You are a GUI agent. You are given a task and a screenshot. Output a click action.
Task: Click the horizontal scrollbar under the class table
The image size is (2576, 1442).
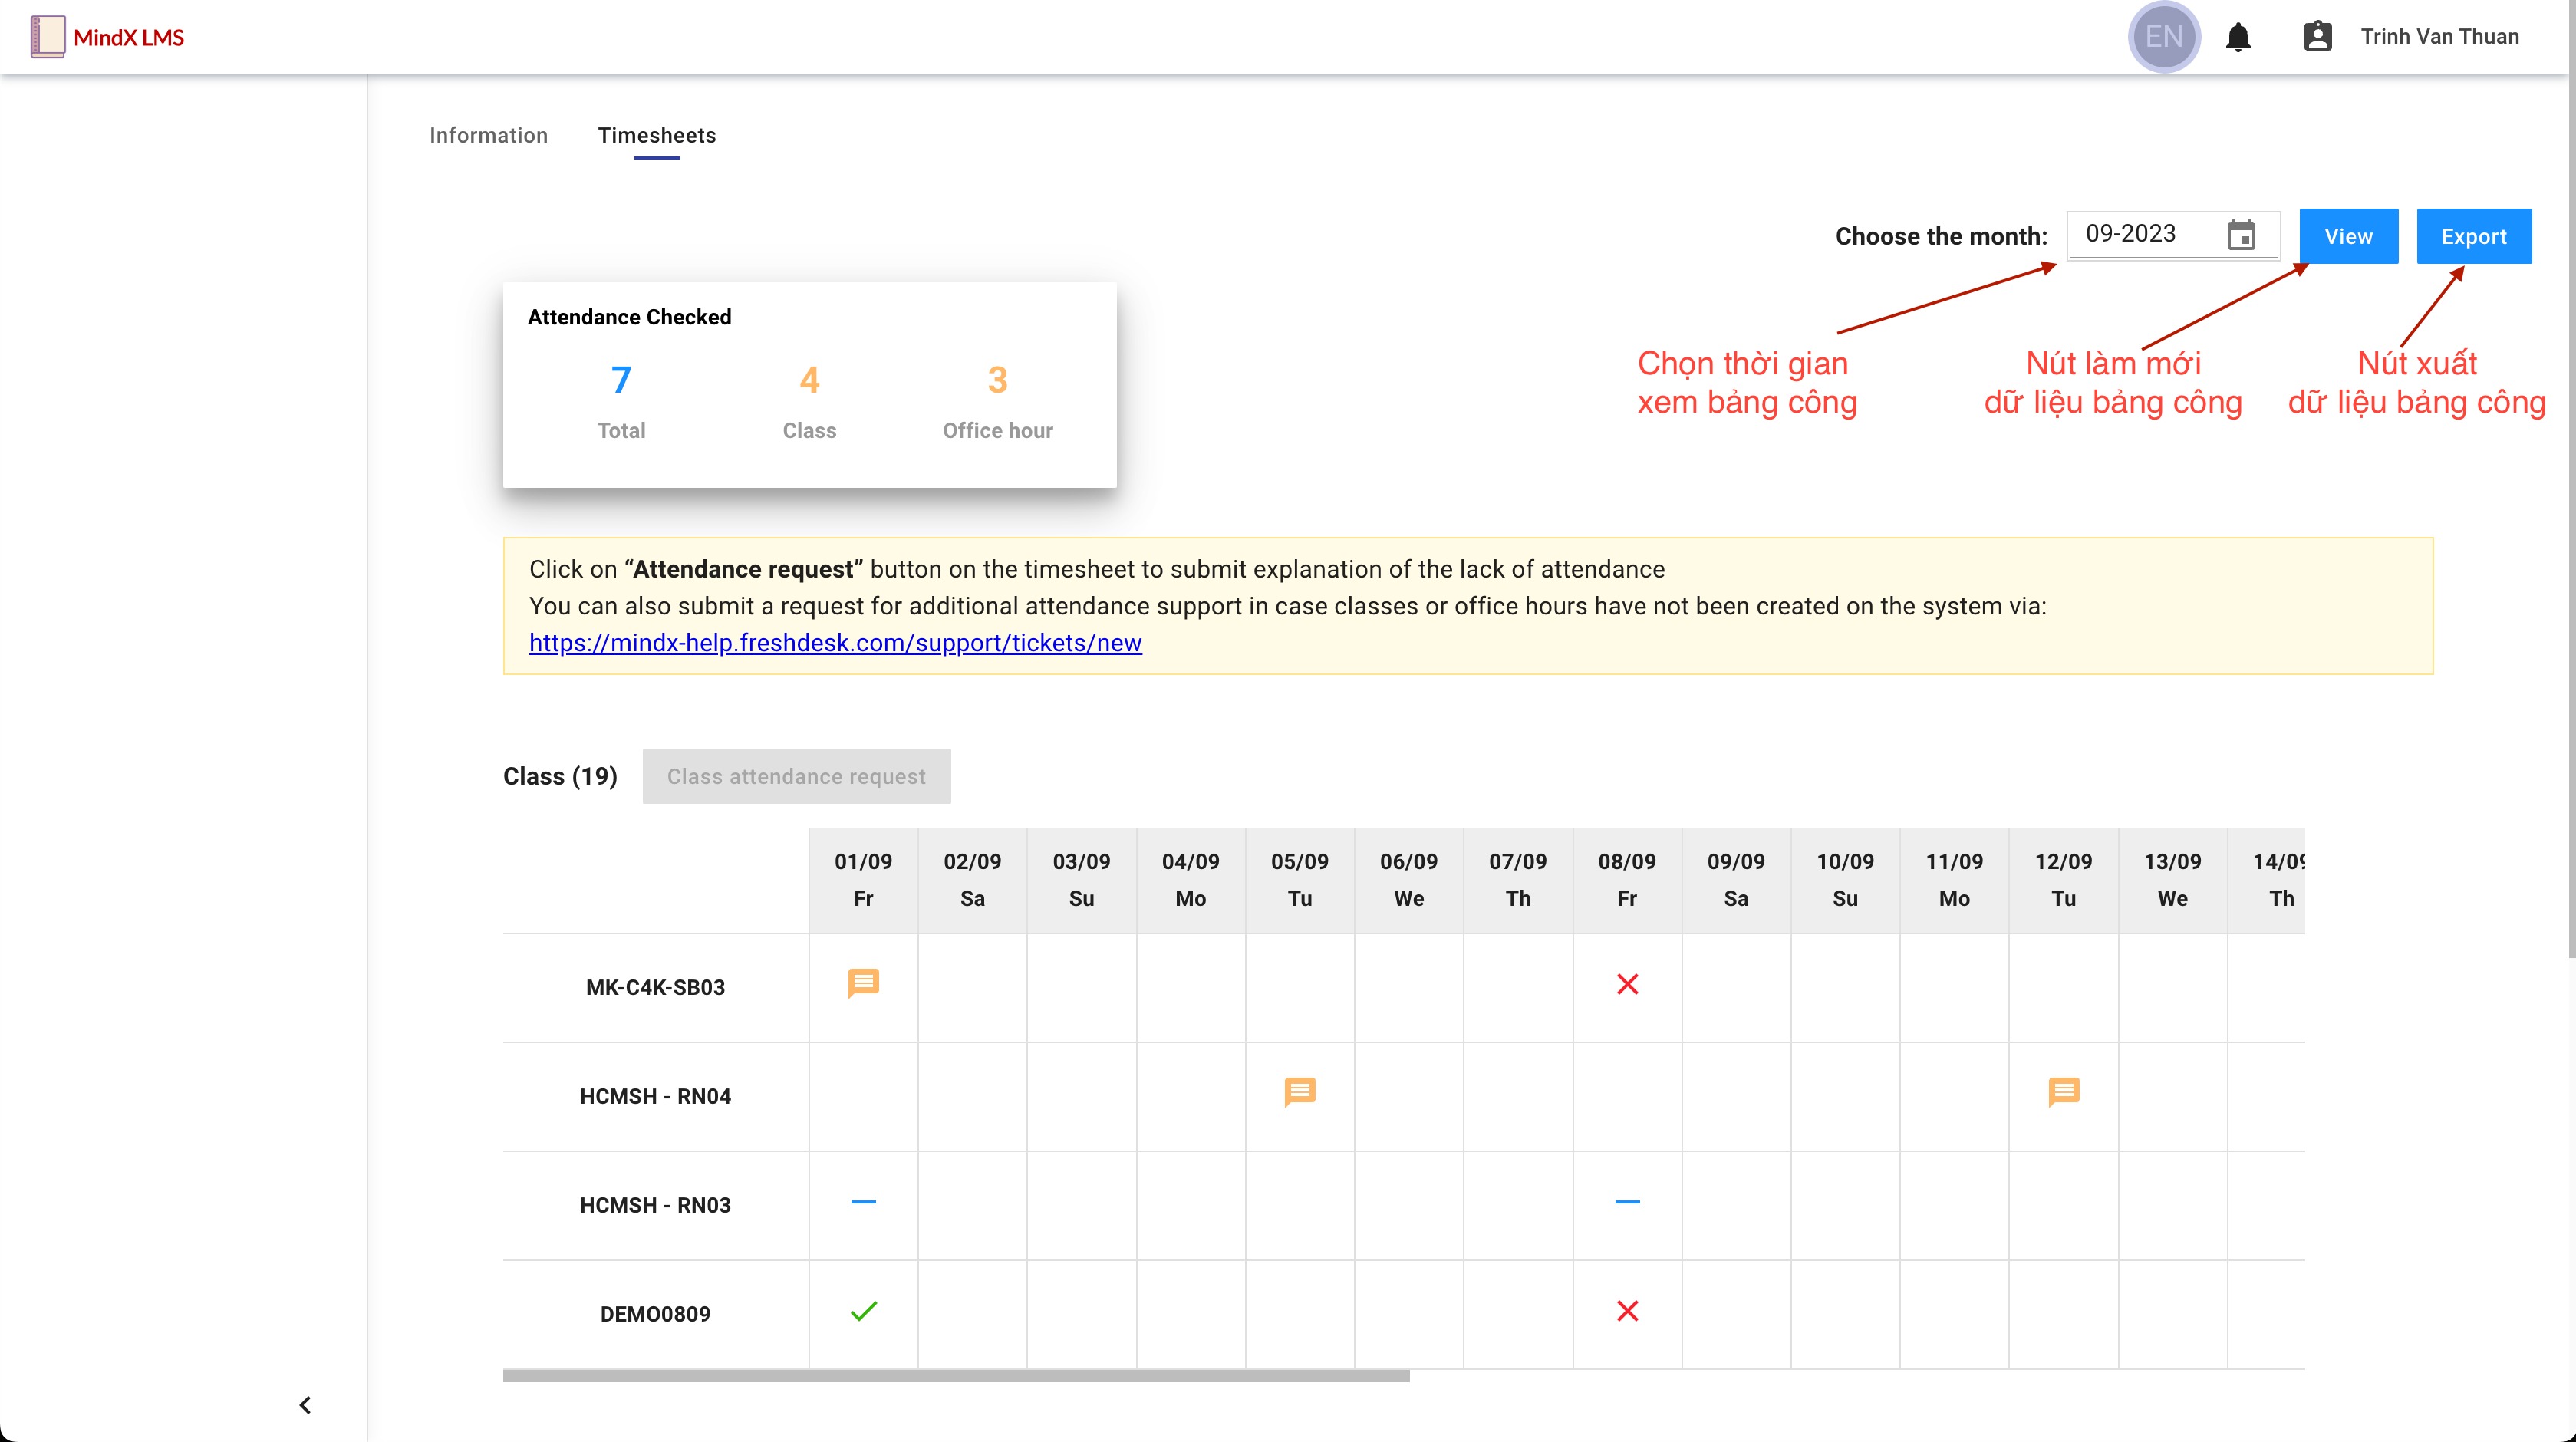click(x=955, y=1376)
